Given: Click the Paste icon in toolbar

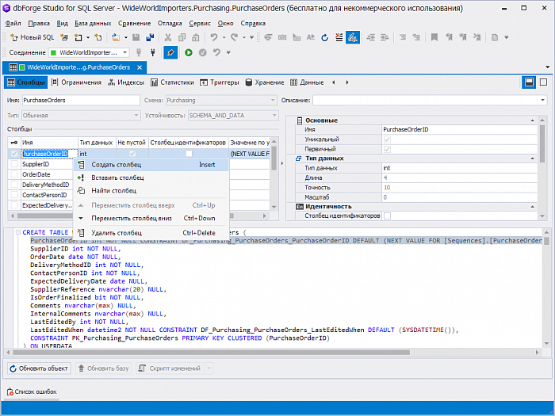Looking at the screenshot, I should coord(196,37).
